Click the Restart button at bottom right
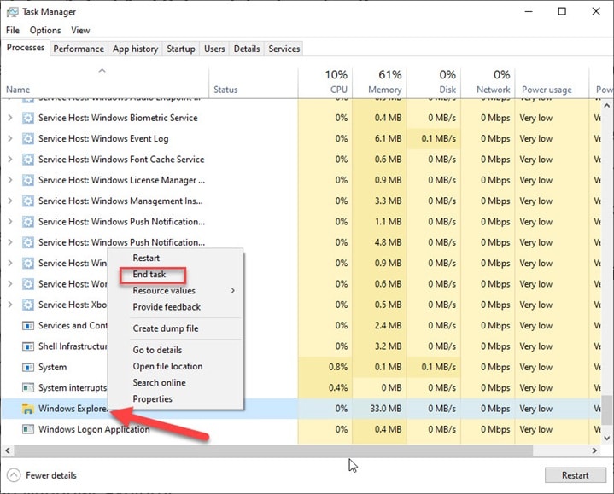Image resolution: width=614 pixels, height=494 pixels. (576, 475)
